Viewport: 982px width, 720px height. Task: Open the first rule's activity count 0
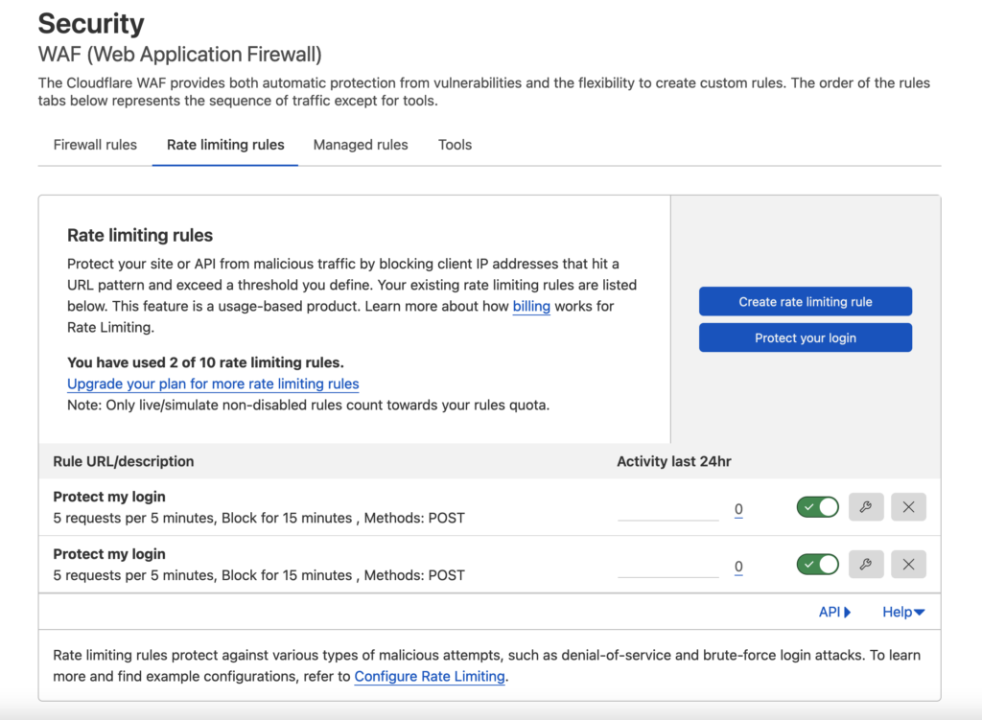click(739, 509)
